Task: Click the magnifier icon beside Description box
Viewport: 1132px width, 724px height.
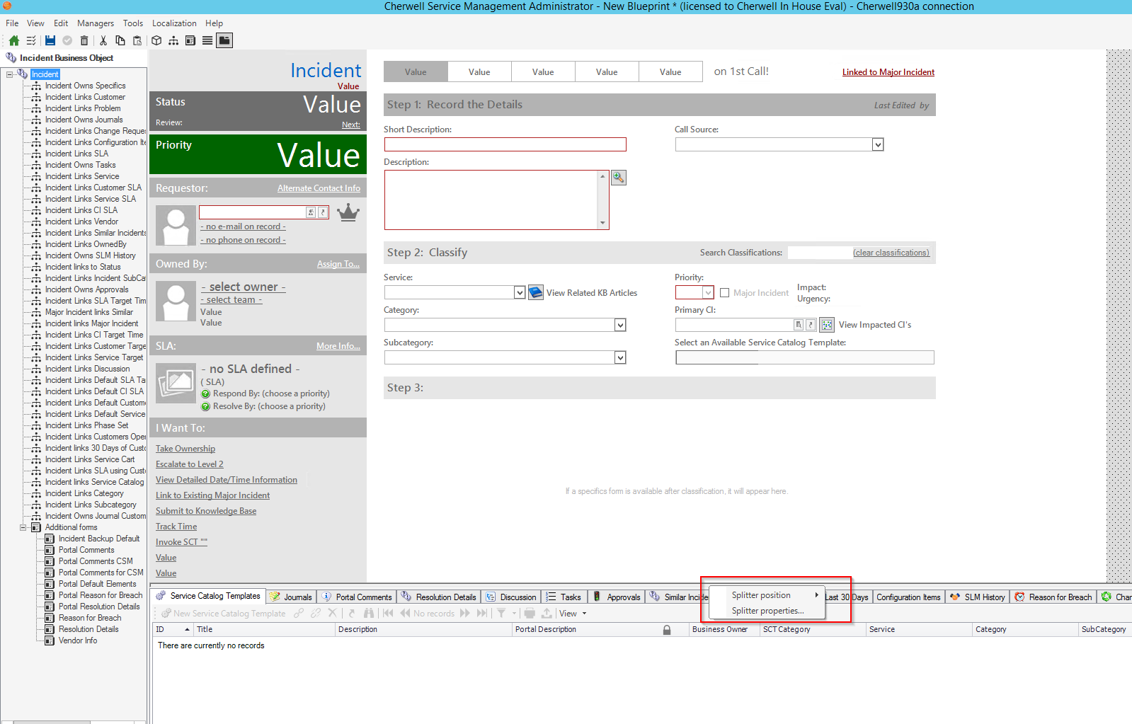Action: click(x=618, y=178)
